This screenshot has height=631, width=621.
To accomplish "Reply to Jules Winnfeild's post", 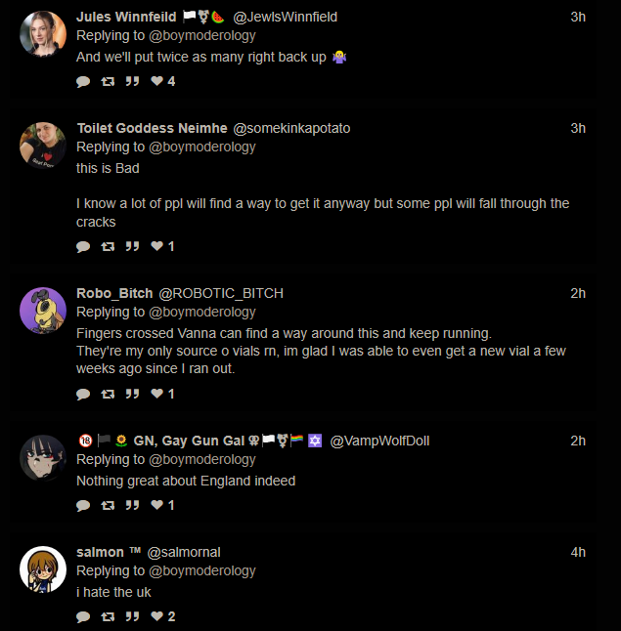I will tap(83, 81).
